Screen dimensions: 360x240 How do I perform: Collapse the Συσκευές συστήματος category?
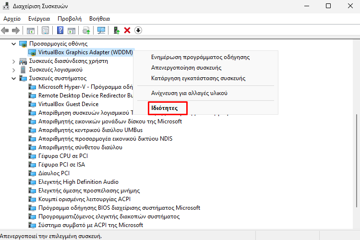[13, 78]
